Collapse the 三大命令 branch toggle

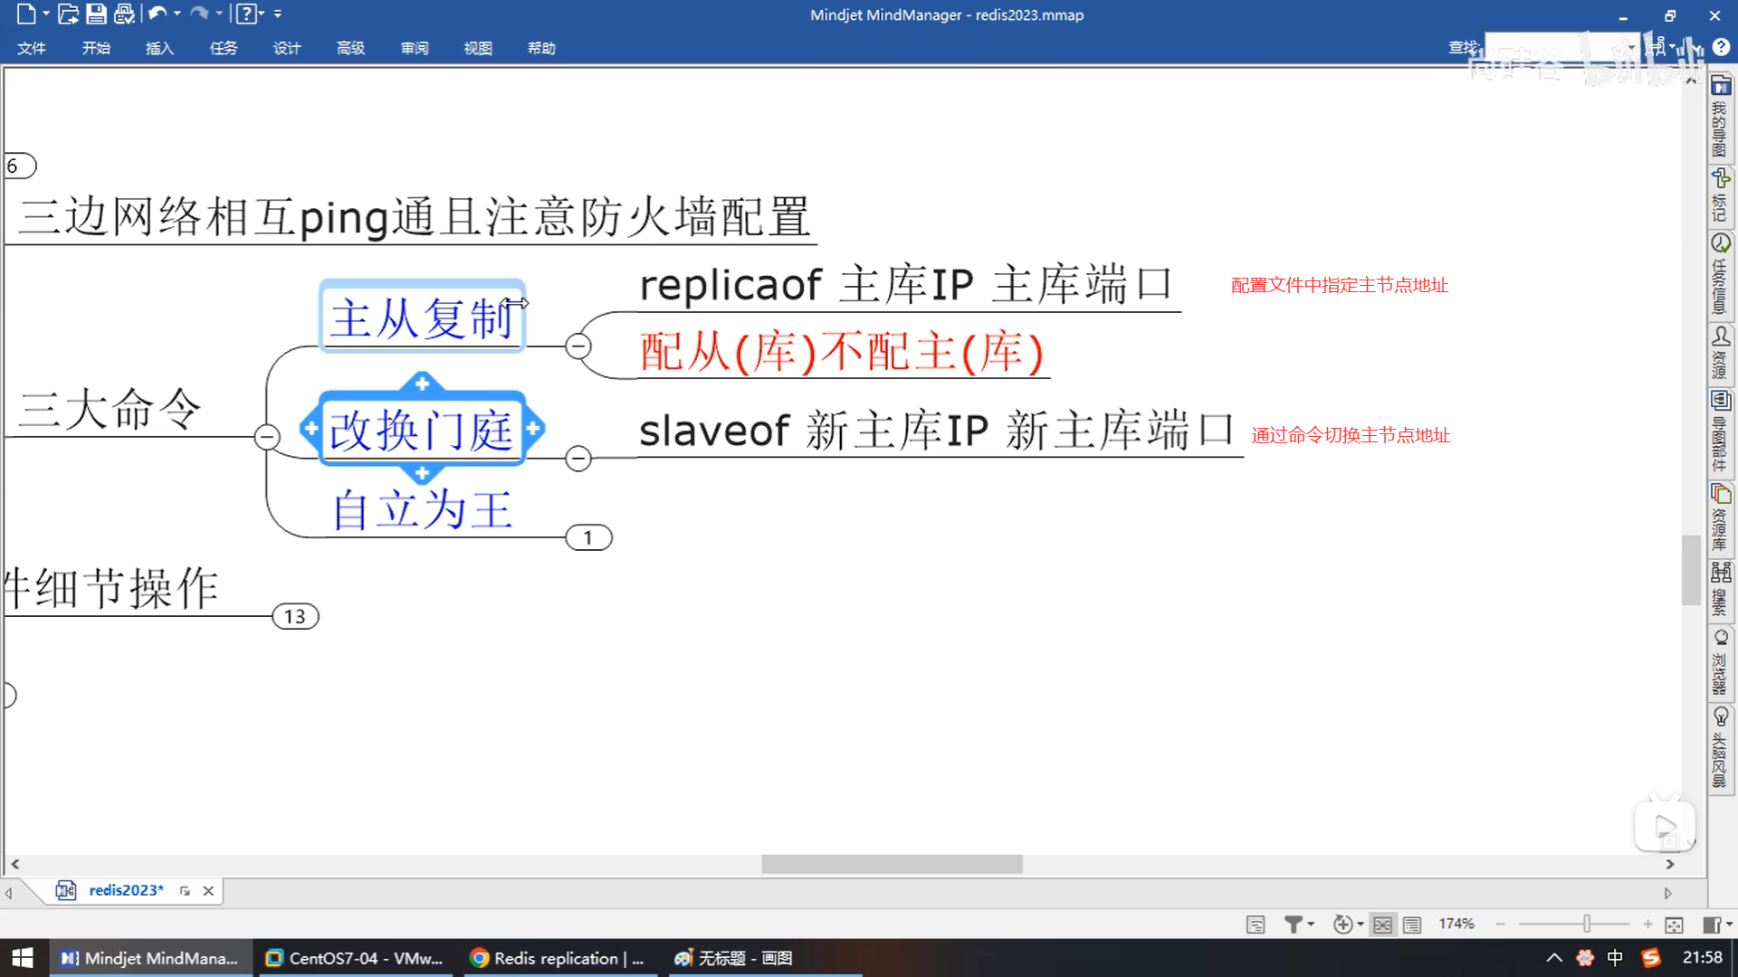[x=266, y=437]
